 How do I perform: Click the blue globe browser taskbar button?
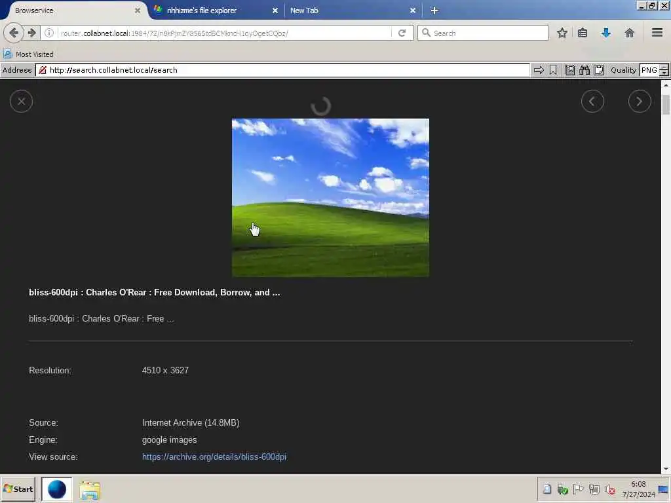click(x=57, y=489)
